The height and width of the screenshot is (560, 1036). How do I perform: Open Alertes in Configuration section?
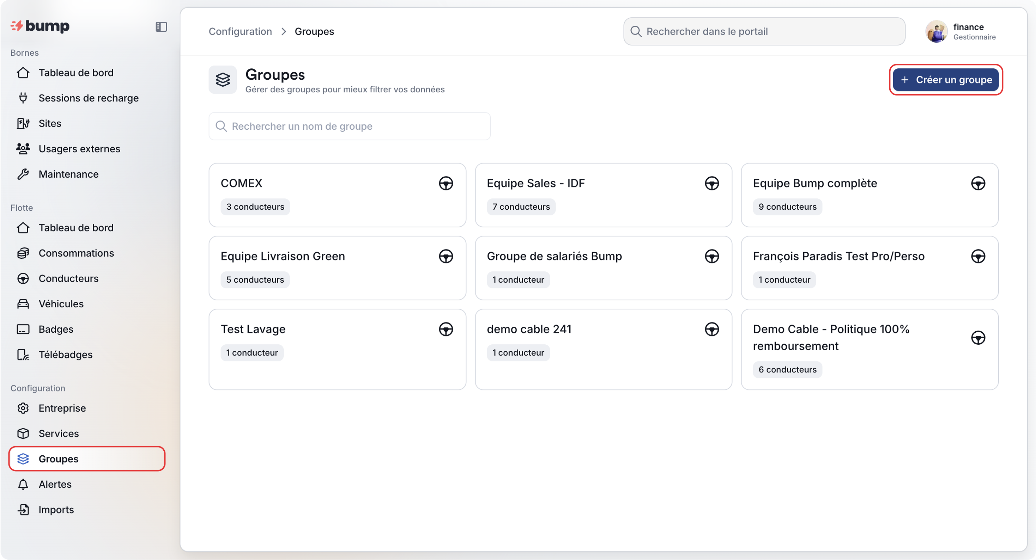55,484
